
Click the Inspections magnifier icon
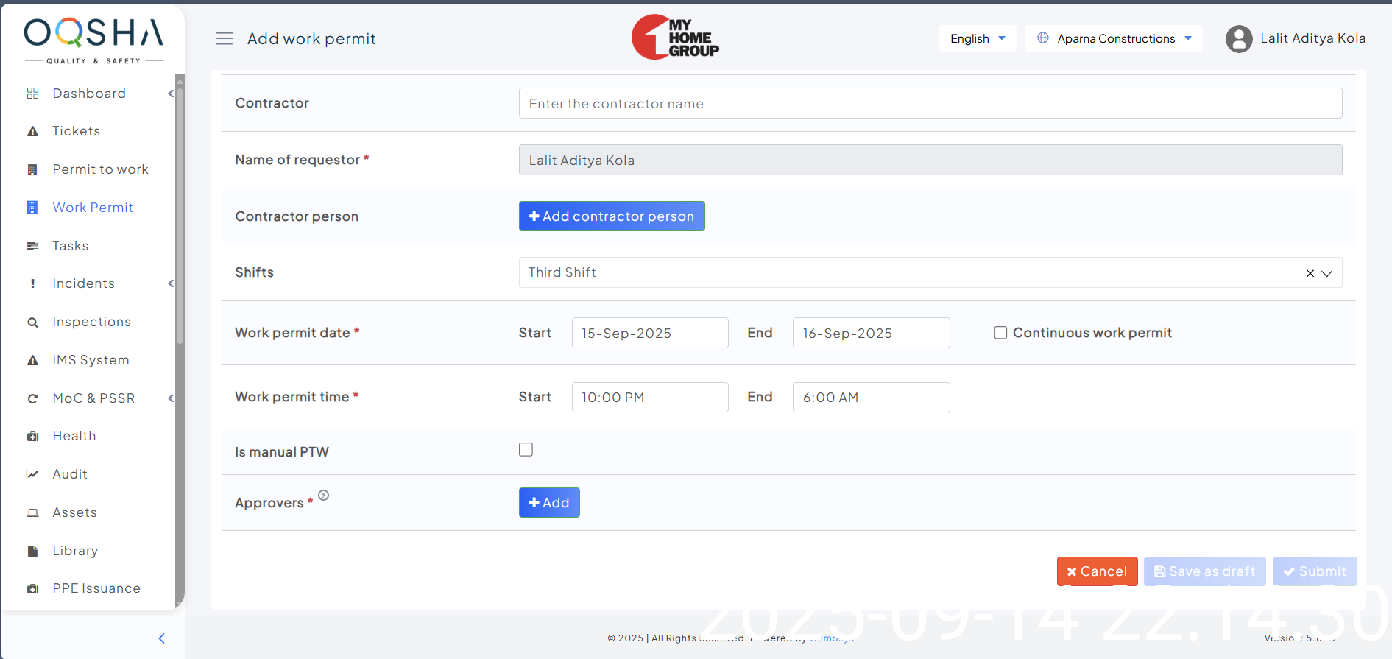[32, 322]
